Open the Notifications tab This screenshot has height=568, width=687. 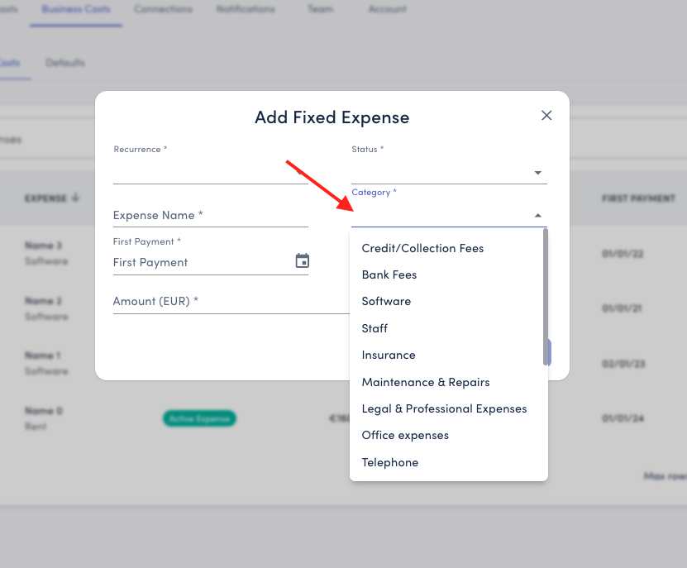[246, 9]
